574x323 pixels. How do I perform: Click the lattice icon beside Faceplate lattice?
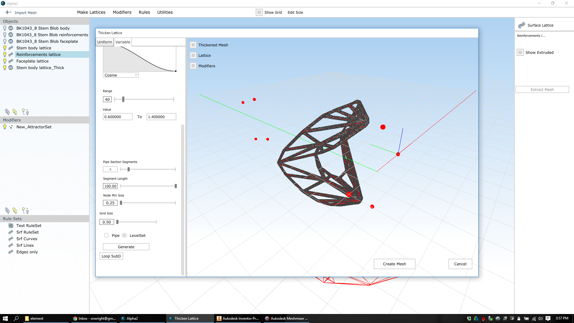point(11,61)
